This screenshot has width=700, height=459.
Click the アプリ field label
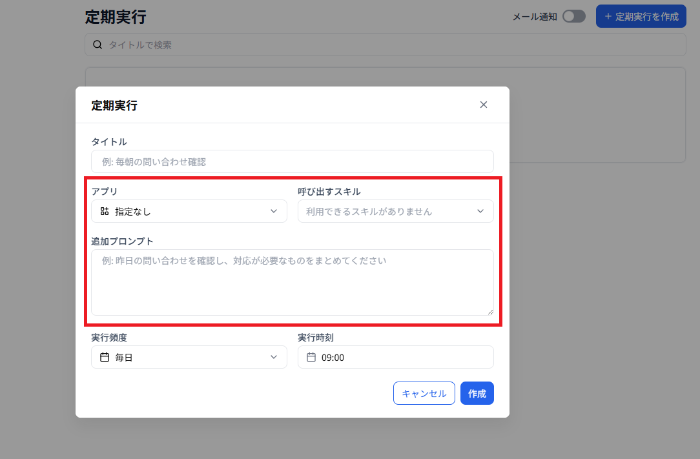click(x=105, y=192)
